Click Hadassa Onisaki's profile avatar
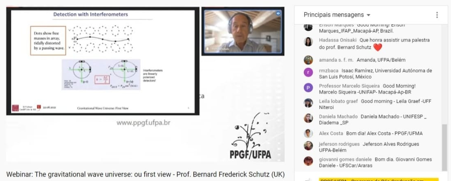Image resolution: width=451 pixels, height=181 pixels. 308,42
